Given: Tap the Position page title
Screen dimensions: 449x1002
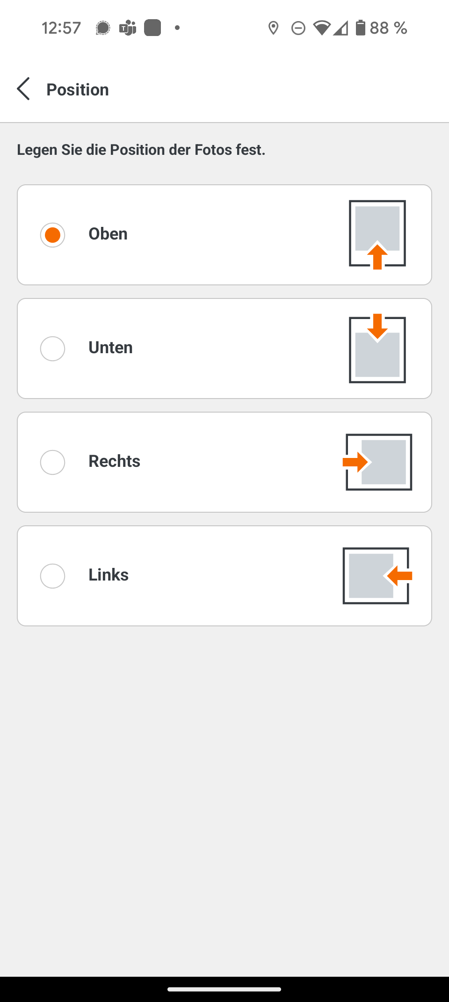Looking at the screenshot, I should coord(78,89).
